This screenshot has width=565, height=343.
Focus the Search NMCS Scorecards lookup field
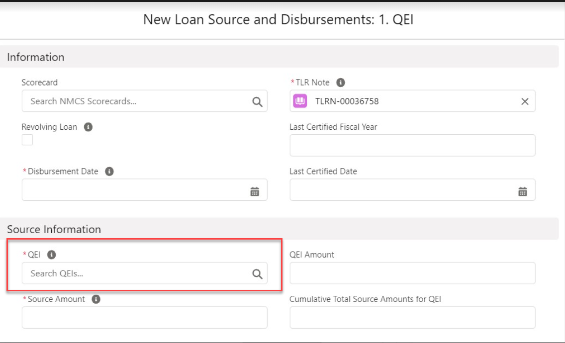coord(134,101)
